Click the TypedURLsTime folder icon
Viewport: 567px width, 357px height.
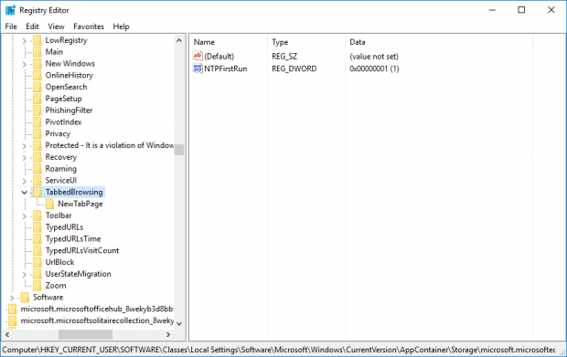[x=37, y=238]
